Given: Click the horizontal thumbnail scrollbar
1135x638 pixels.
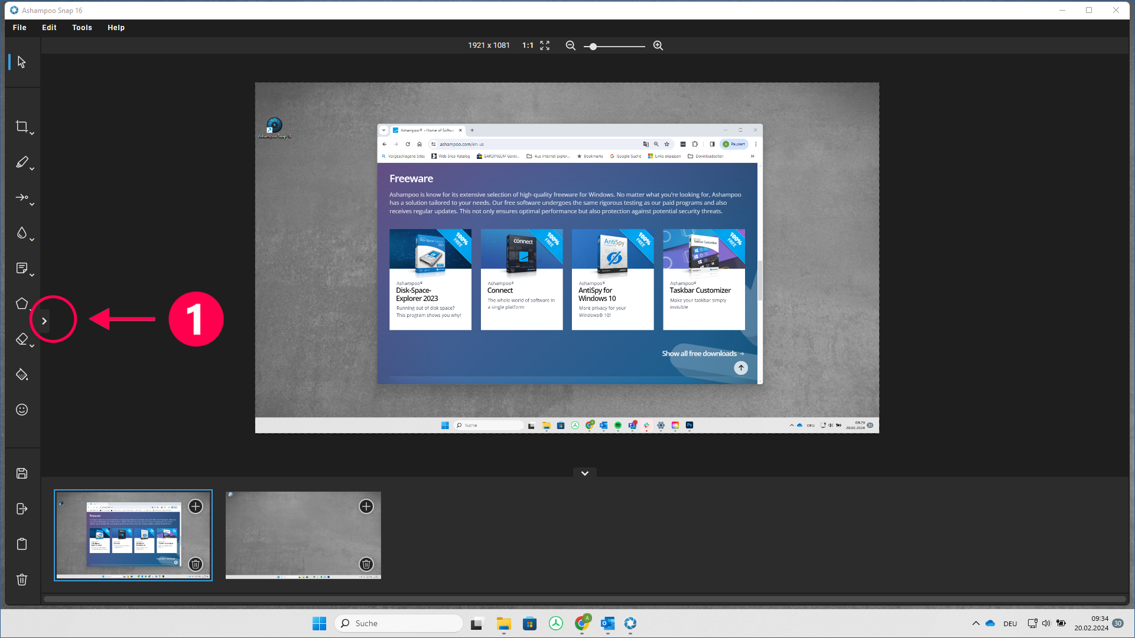Looking at the screenshot, I should click(x=585, y=599).
